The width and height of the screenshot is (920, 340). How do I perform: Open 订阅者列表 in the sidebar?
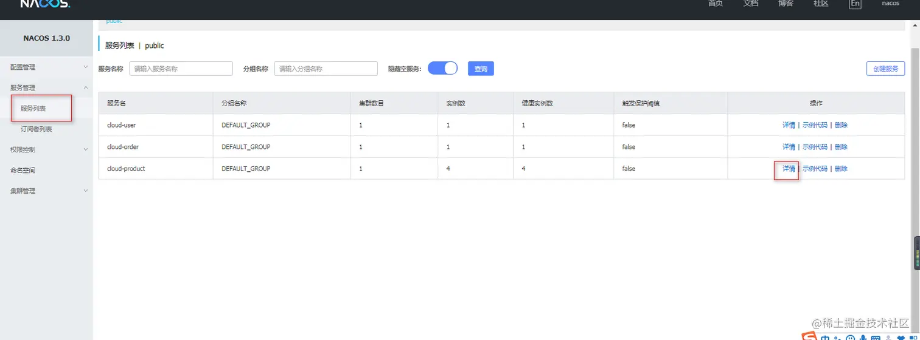coord(37,129)
